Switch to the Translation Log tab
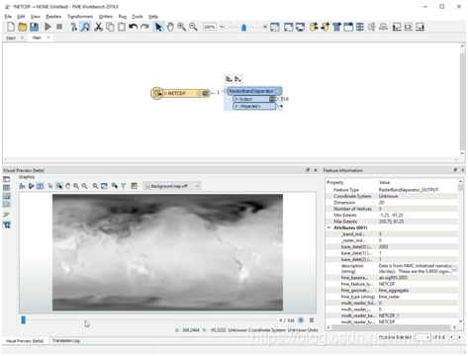Screen dimensions: 468x356 66,340
